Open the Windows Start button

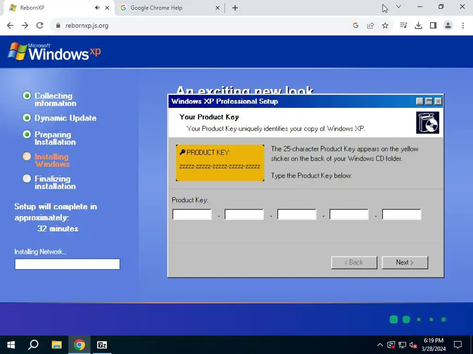click(11, 345)
